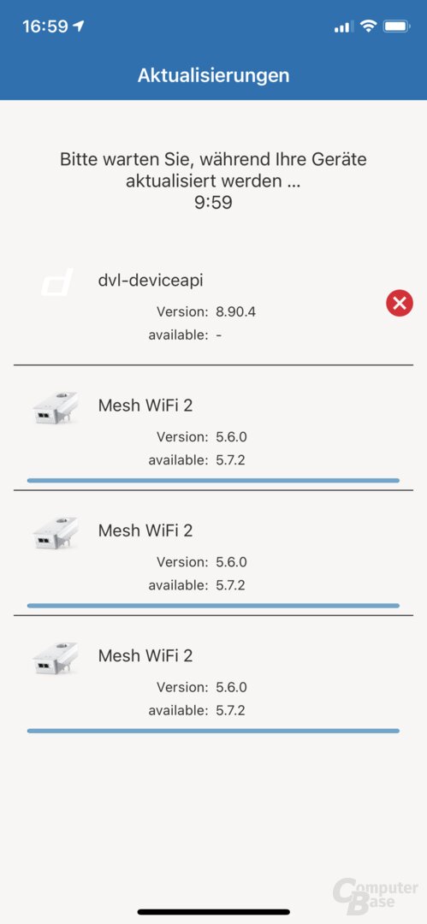Tap the 16:59 clock in status bar
This screenshot has height=924, width=427.
point(45,27)
